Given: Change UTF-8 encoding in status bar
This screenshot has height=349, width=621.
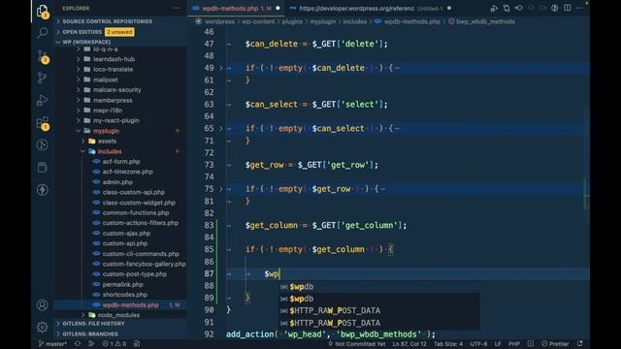Looking at the screenshot, I should (x=478, y=344).
